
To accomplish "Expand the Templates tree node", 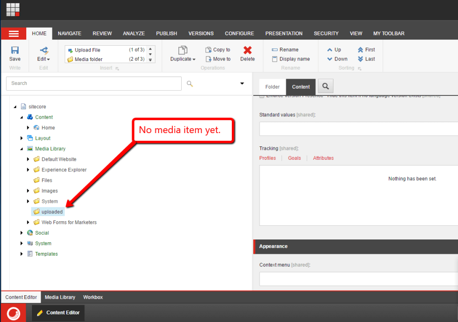I will [21, 254].
